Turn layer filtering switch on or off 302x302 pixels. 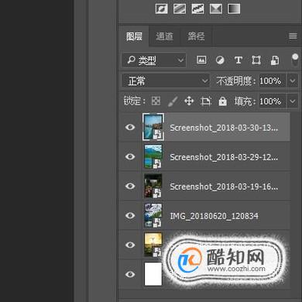coord(295,60)
